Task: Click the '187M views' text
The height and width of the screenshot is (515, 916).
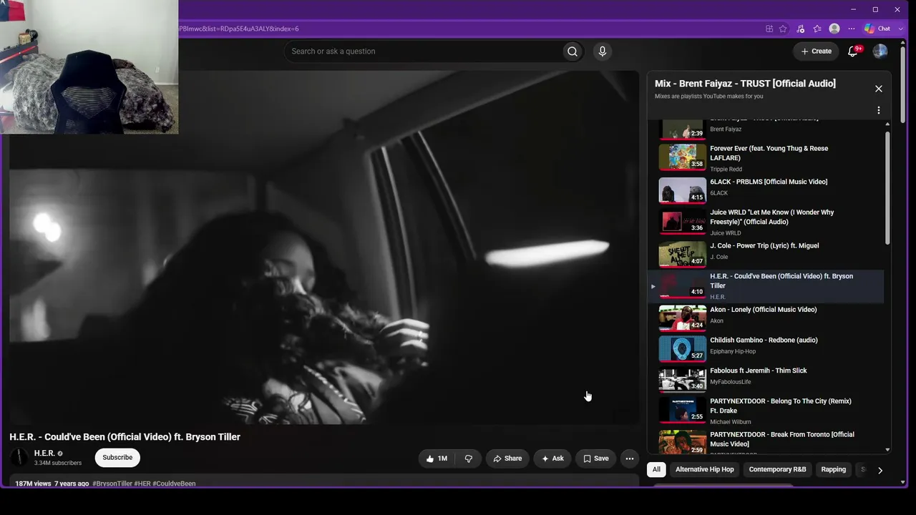Action: click(33, 484)
